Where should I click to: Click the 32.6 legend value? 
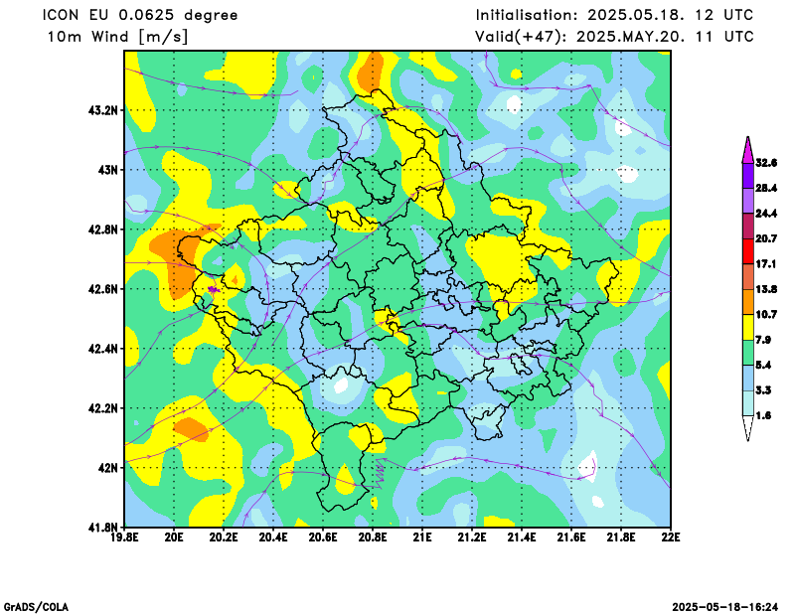pyautogui.click(x=766, y=163)
